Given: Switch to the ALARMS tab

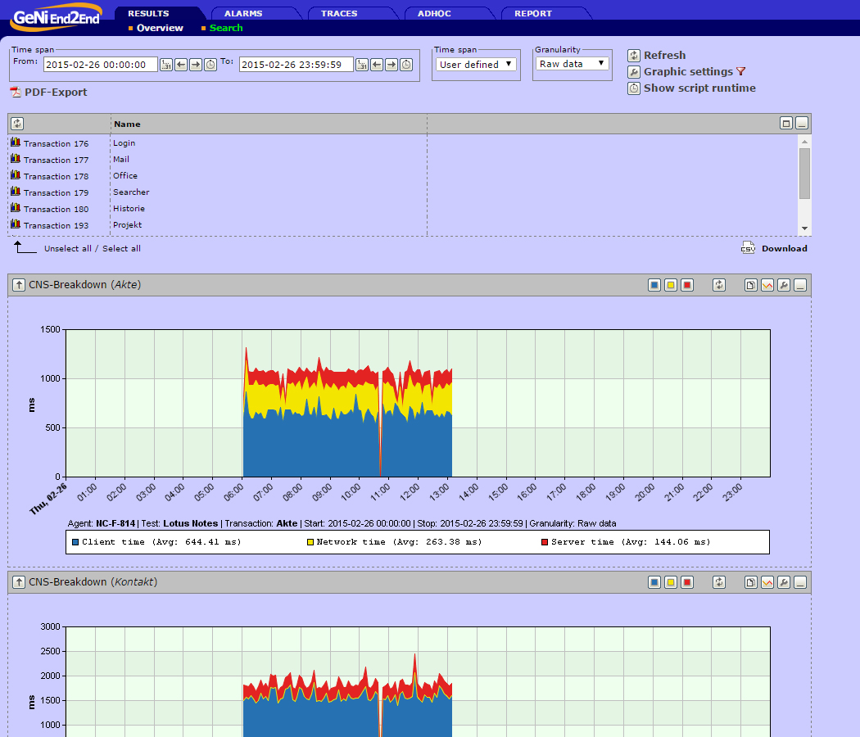Looking at the screenshot, I should pos(243,13).
